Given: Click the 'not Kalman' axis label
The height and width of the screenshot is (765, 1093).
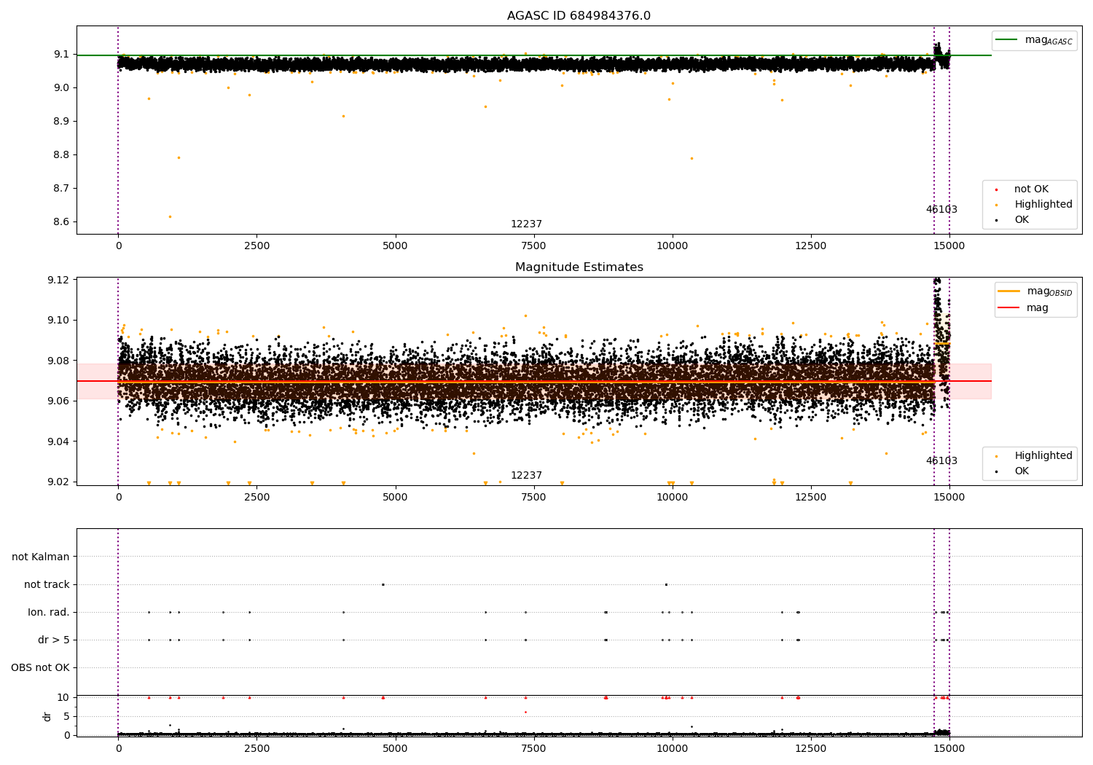Looking at the screenshot, I should coord(41,557).
